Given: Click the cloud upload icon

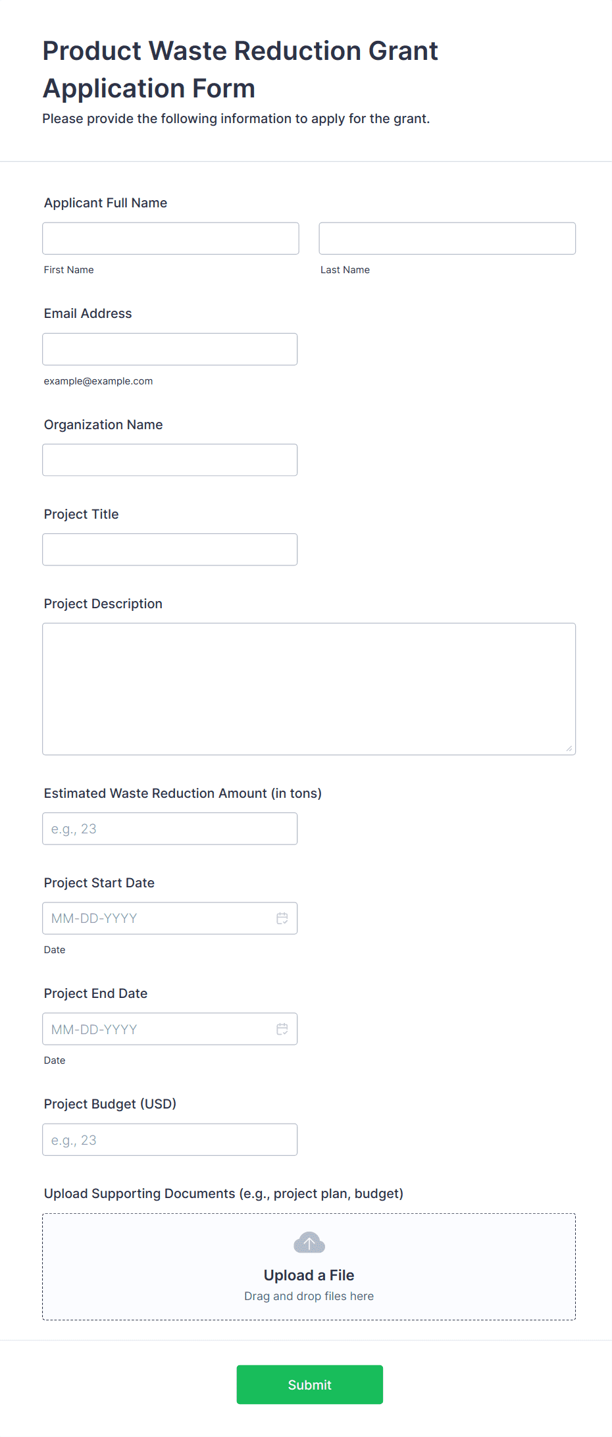Looking at the screenshot, I should (309, 1243).
